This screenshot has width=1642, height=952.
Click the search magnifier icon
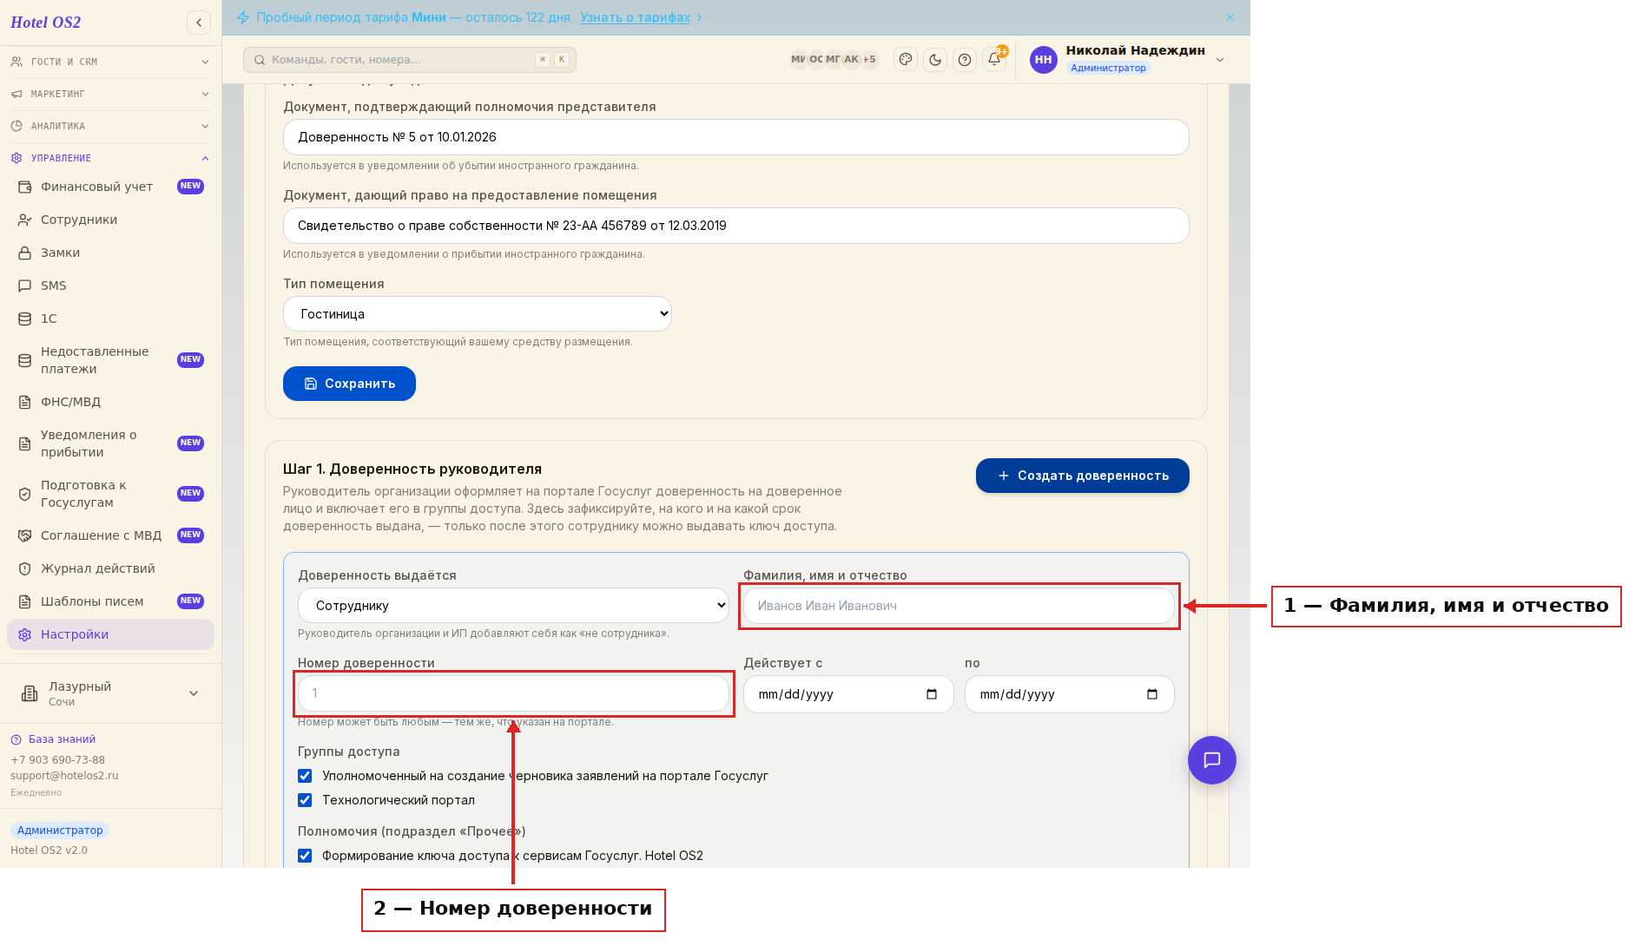260,60
